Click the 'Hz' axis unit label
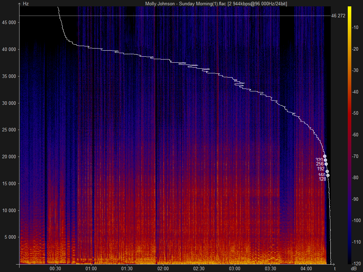This screenshot has height=272, width=363. [x=26, y=4]
